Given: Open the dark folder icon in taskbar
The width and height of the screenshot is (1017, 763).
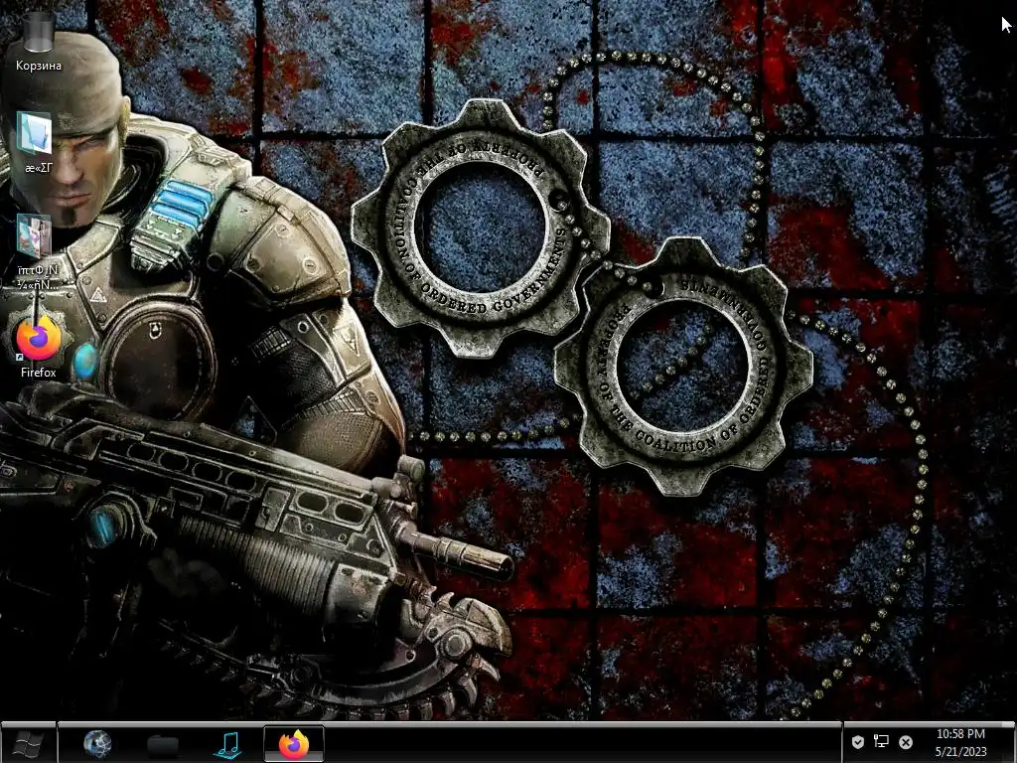Looking at the screenshot, I should (162, 745).
